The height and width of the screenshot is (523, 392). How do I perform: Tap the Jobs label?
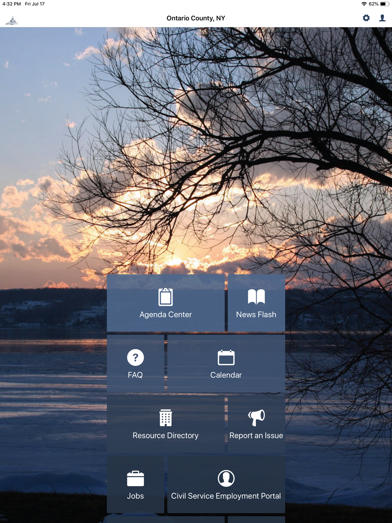[135, 496]
